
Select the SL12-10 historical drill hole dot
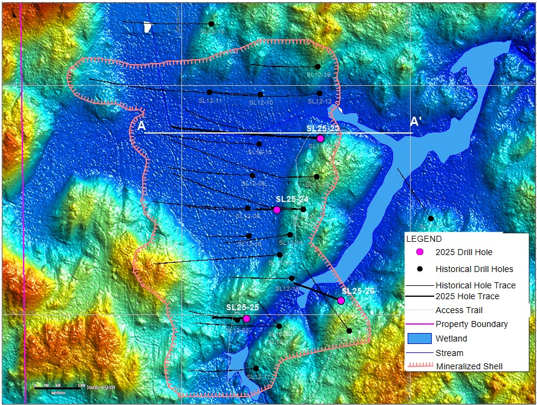point(260,94)
